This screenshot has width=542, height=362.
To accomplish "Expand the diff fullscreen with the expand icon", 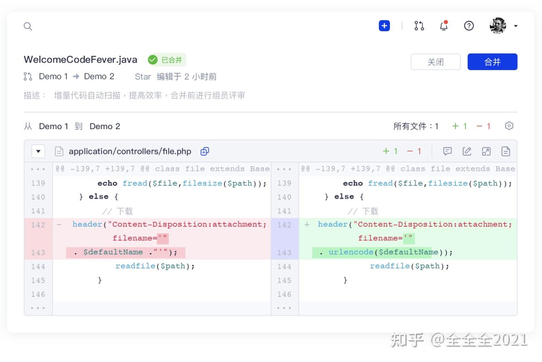I will [486, 151].
